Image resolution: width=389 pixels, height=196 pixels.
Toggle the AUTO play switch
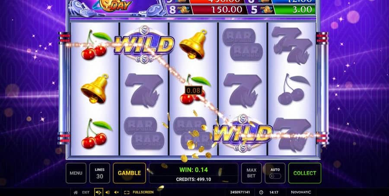click(275, 176)
